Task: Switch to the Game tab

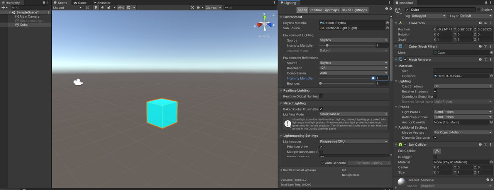Action: tap(80, 3)
